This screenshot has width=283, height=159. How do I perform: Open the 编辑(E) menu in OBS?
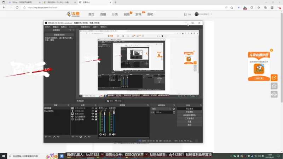(x=56, y=27)
